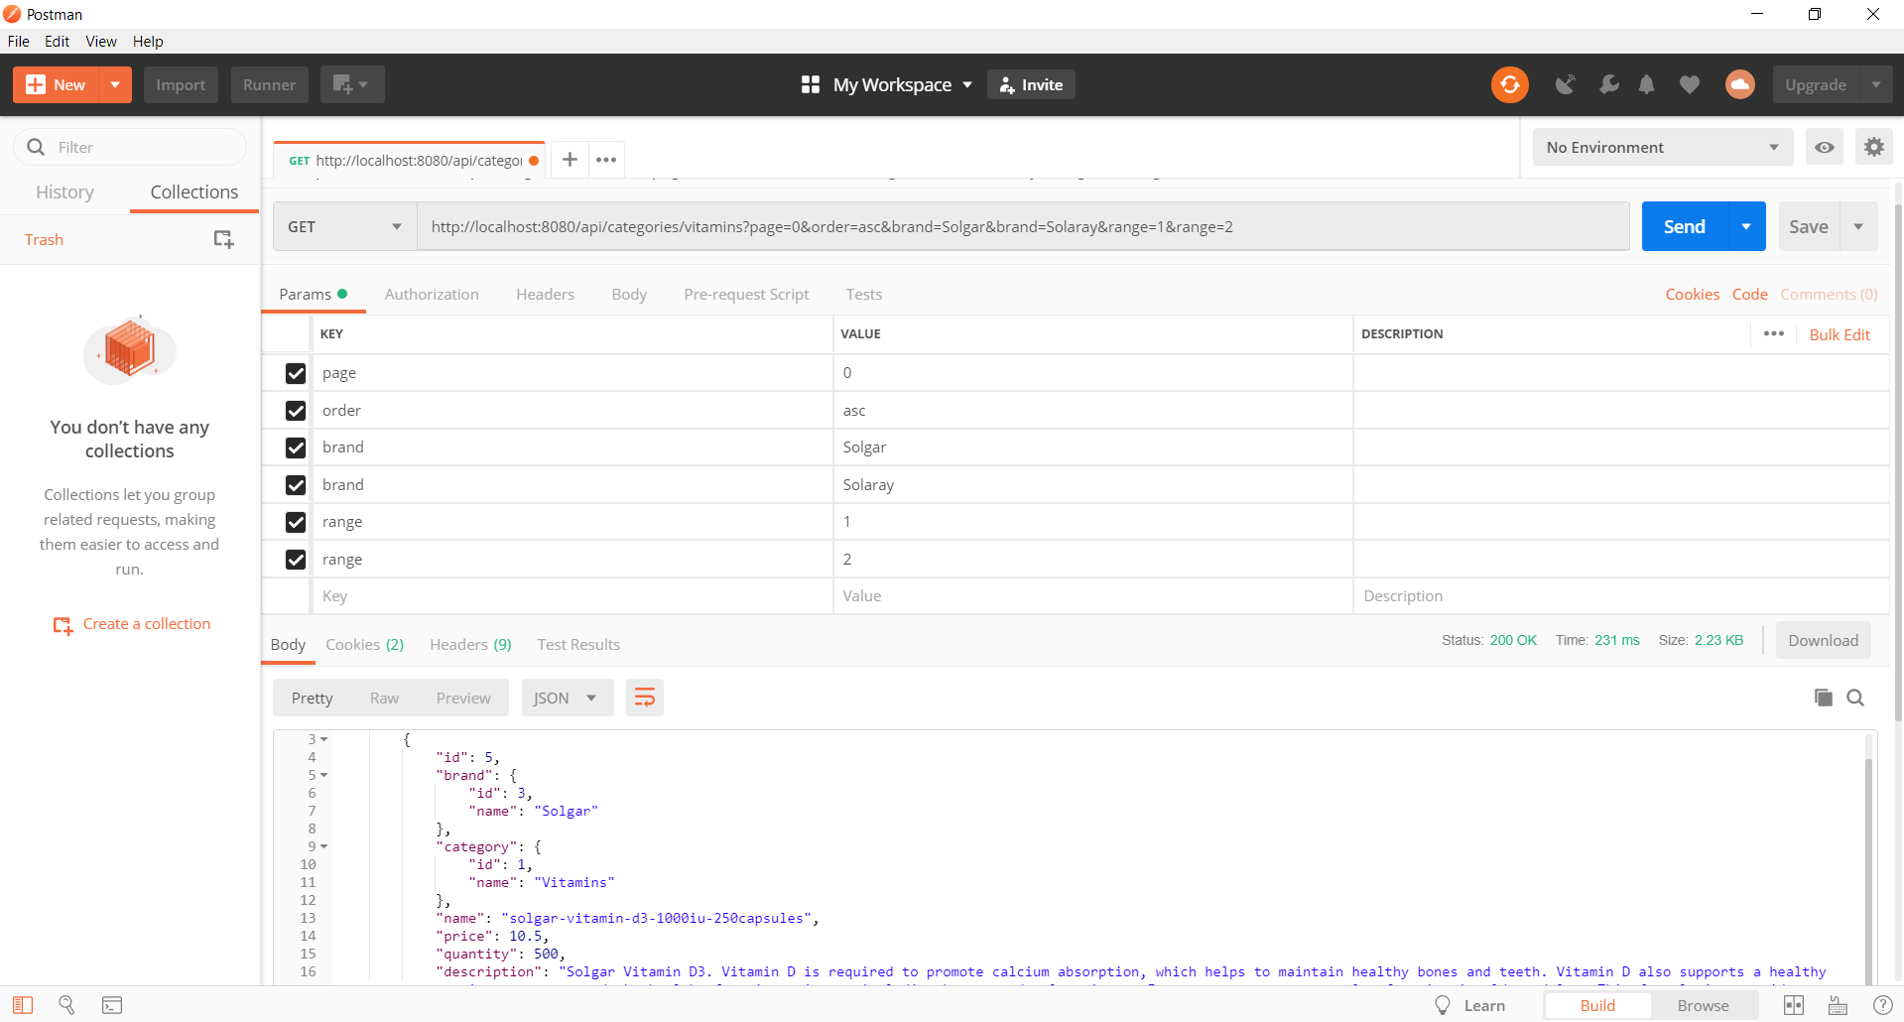Image resolution: width=1904 pixels, height=1022 pixels.
Task: Open the View menu
Action: coord(101,41)
